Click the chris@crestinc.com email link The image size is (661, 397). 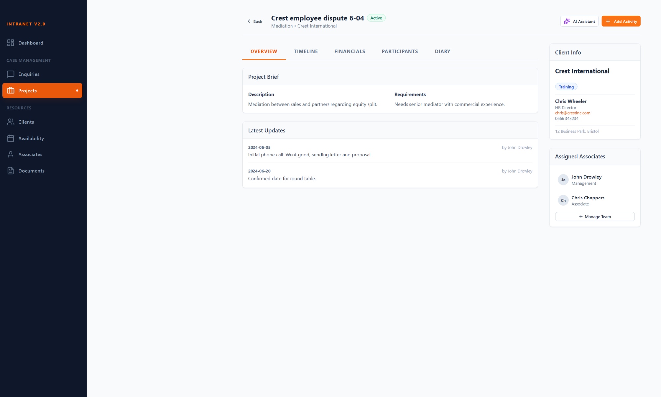tap(572, 113)
